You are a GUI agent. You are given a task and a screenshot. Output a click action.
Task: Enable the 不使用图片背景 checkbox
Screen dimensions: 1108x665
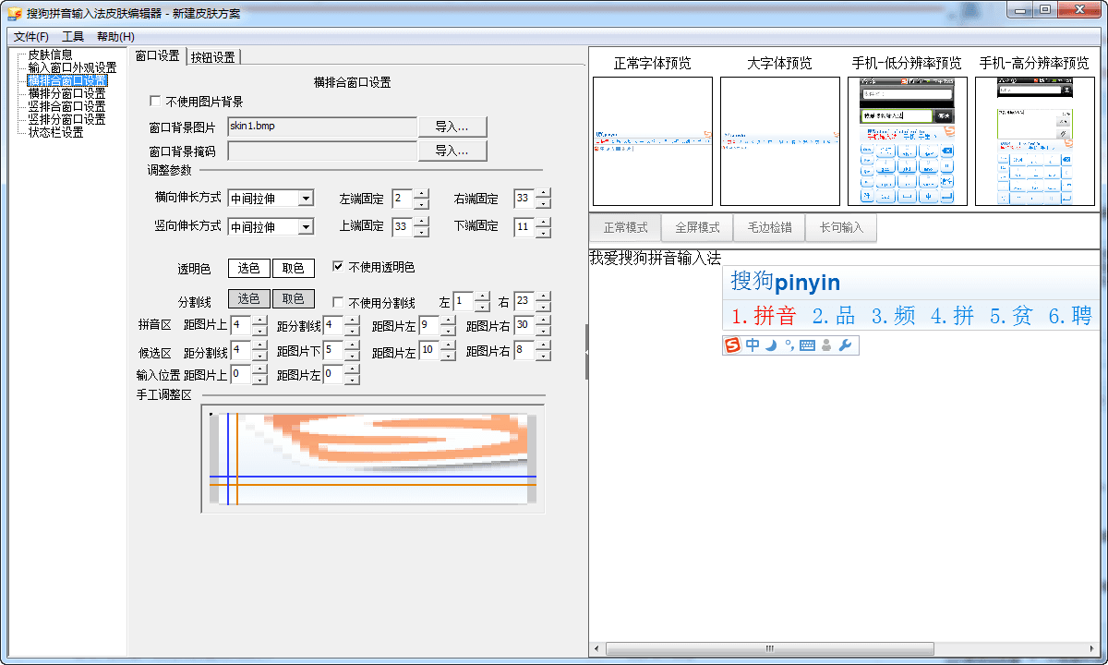[155, 102]
